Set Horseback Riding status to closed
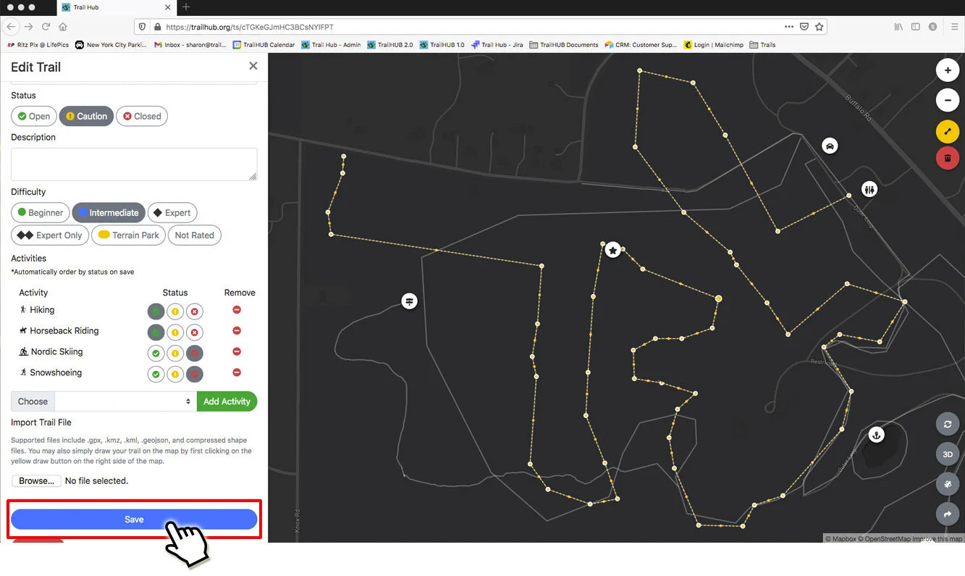Screen dimensions: 965x576 [194, 333]
